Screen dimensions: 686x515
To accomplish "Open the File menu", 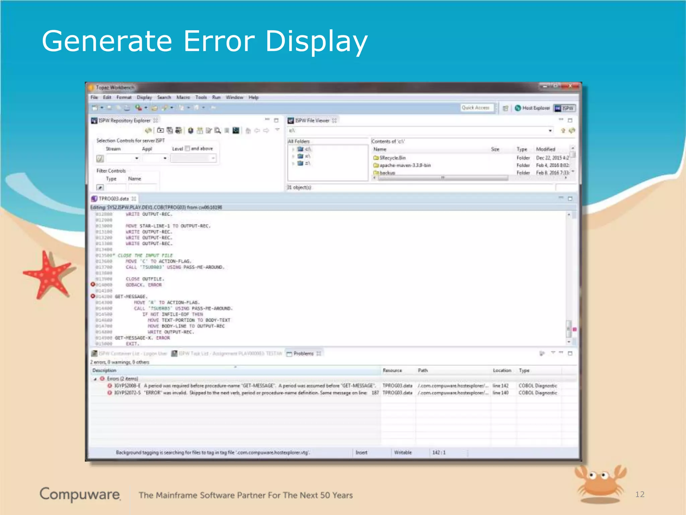I will 94,97.
